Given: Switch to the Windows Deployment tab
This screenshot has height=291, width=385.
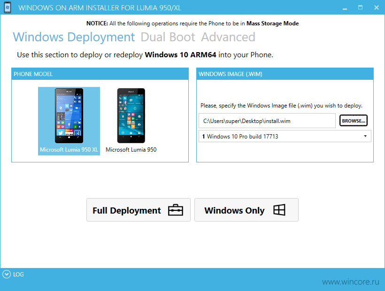Looking at the screenshot, I should click(74, 37).
